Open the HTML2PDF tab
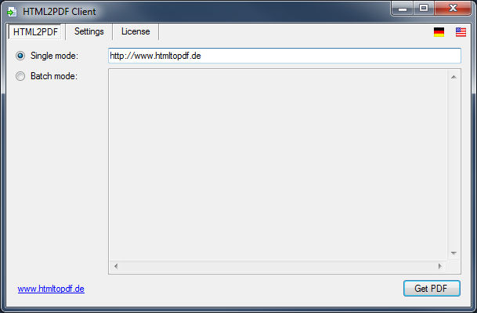This screenshot has height=313, width=477. coord(35,31)
